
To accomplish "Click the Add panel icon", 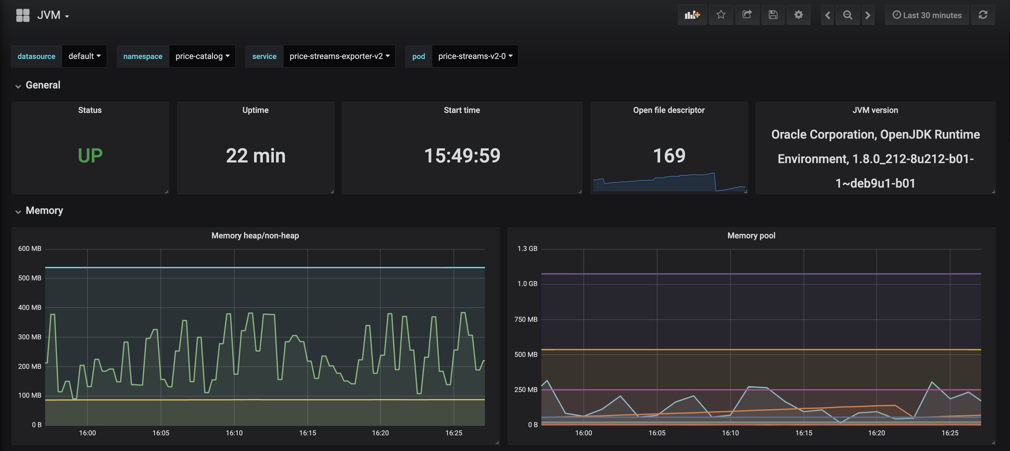I will click(x=692, y=15).
